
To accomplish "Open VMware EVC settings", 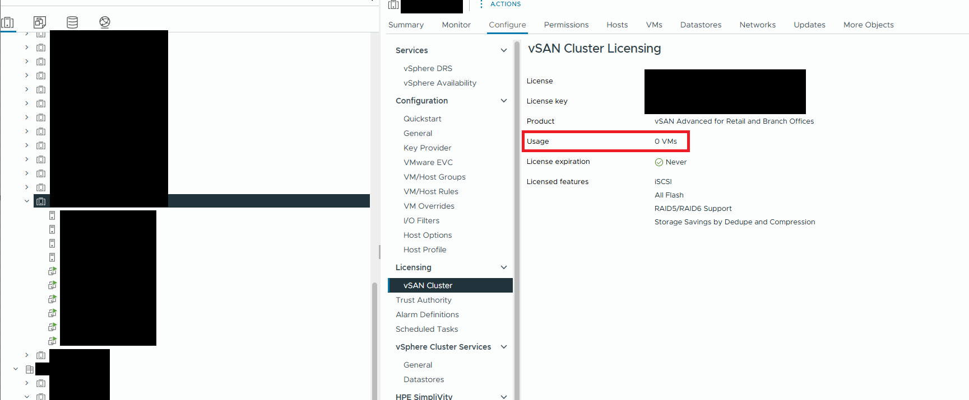I will point(428,162).
